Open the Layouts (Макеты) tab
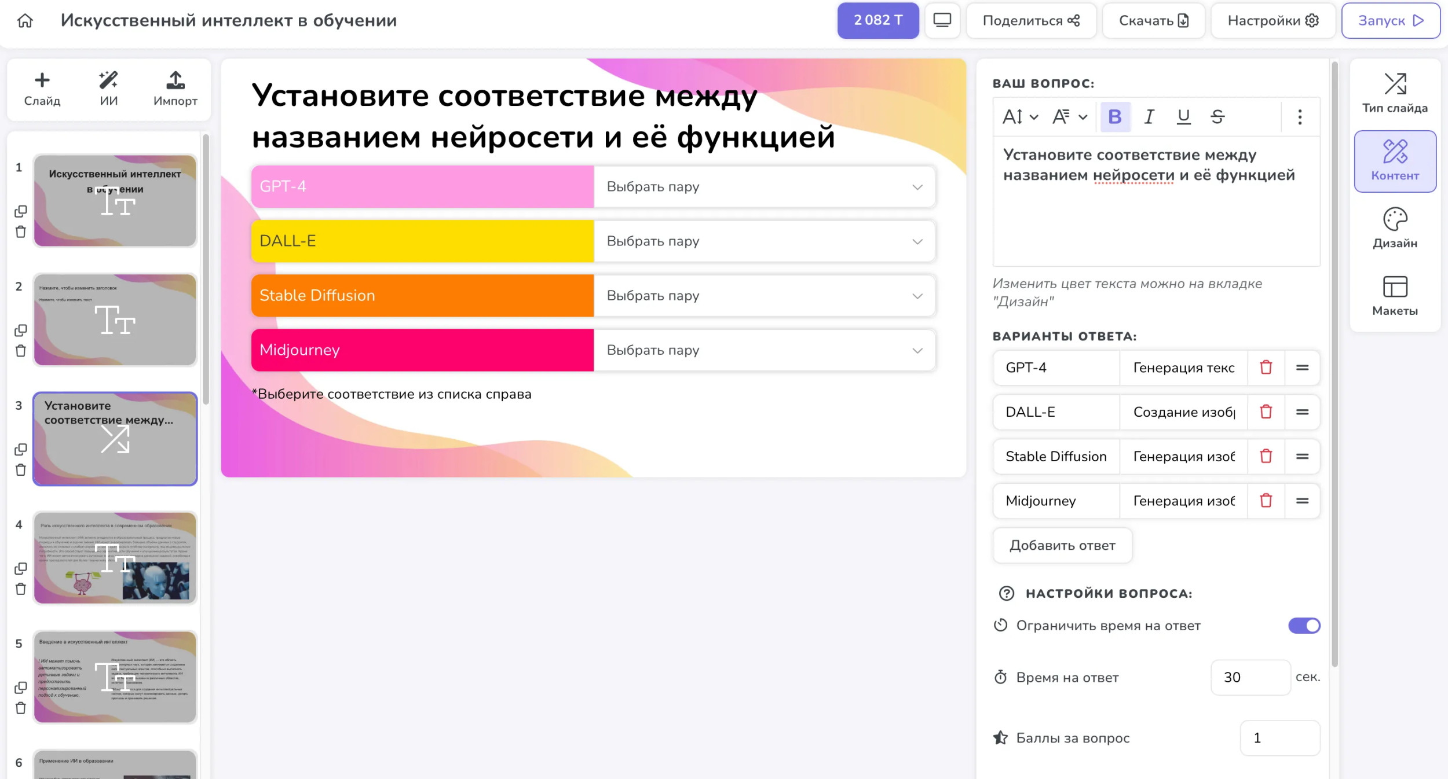 (x=1394, y=296)
